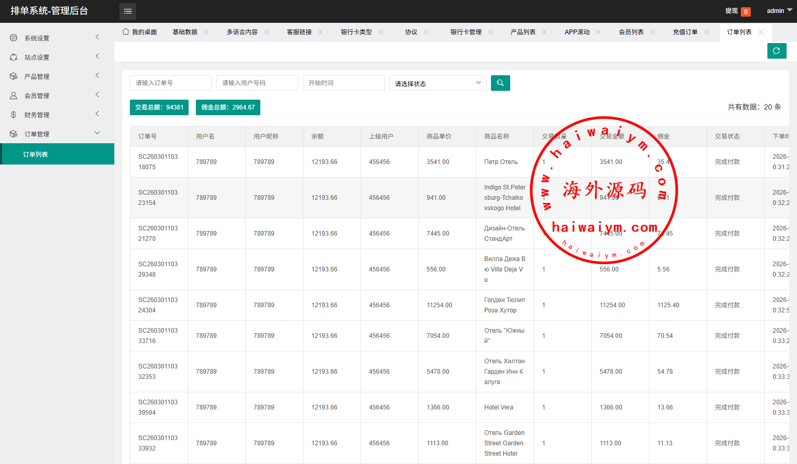Screen dimensions: 797x464
Task: Click the green refresh icon button
Action: pos(776,51)
